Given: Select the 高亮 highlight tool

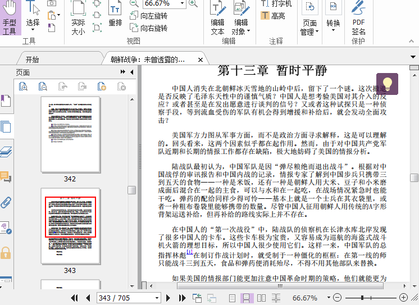Looking at the screenshot, I should click(x=273, y=16).
